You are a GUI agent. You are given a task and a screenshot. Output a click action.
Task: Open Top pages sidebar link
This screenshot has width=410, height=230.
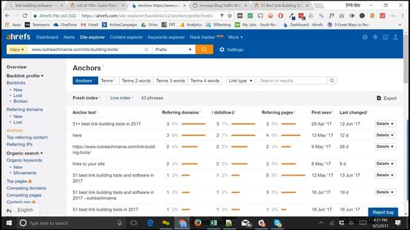point(17,181)
